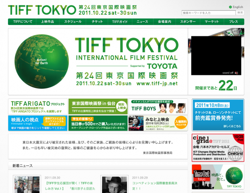Click the 2011.09.30 date text
This screenshot has height=193, width=250.
pyautogui.click(x=53, y=178)
